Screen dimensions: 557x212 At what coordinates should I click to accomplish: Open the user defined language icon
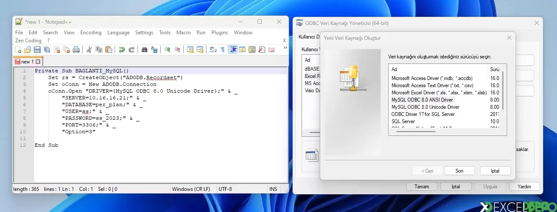[242, 50]
